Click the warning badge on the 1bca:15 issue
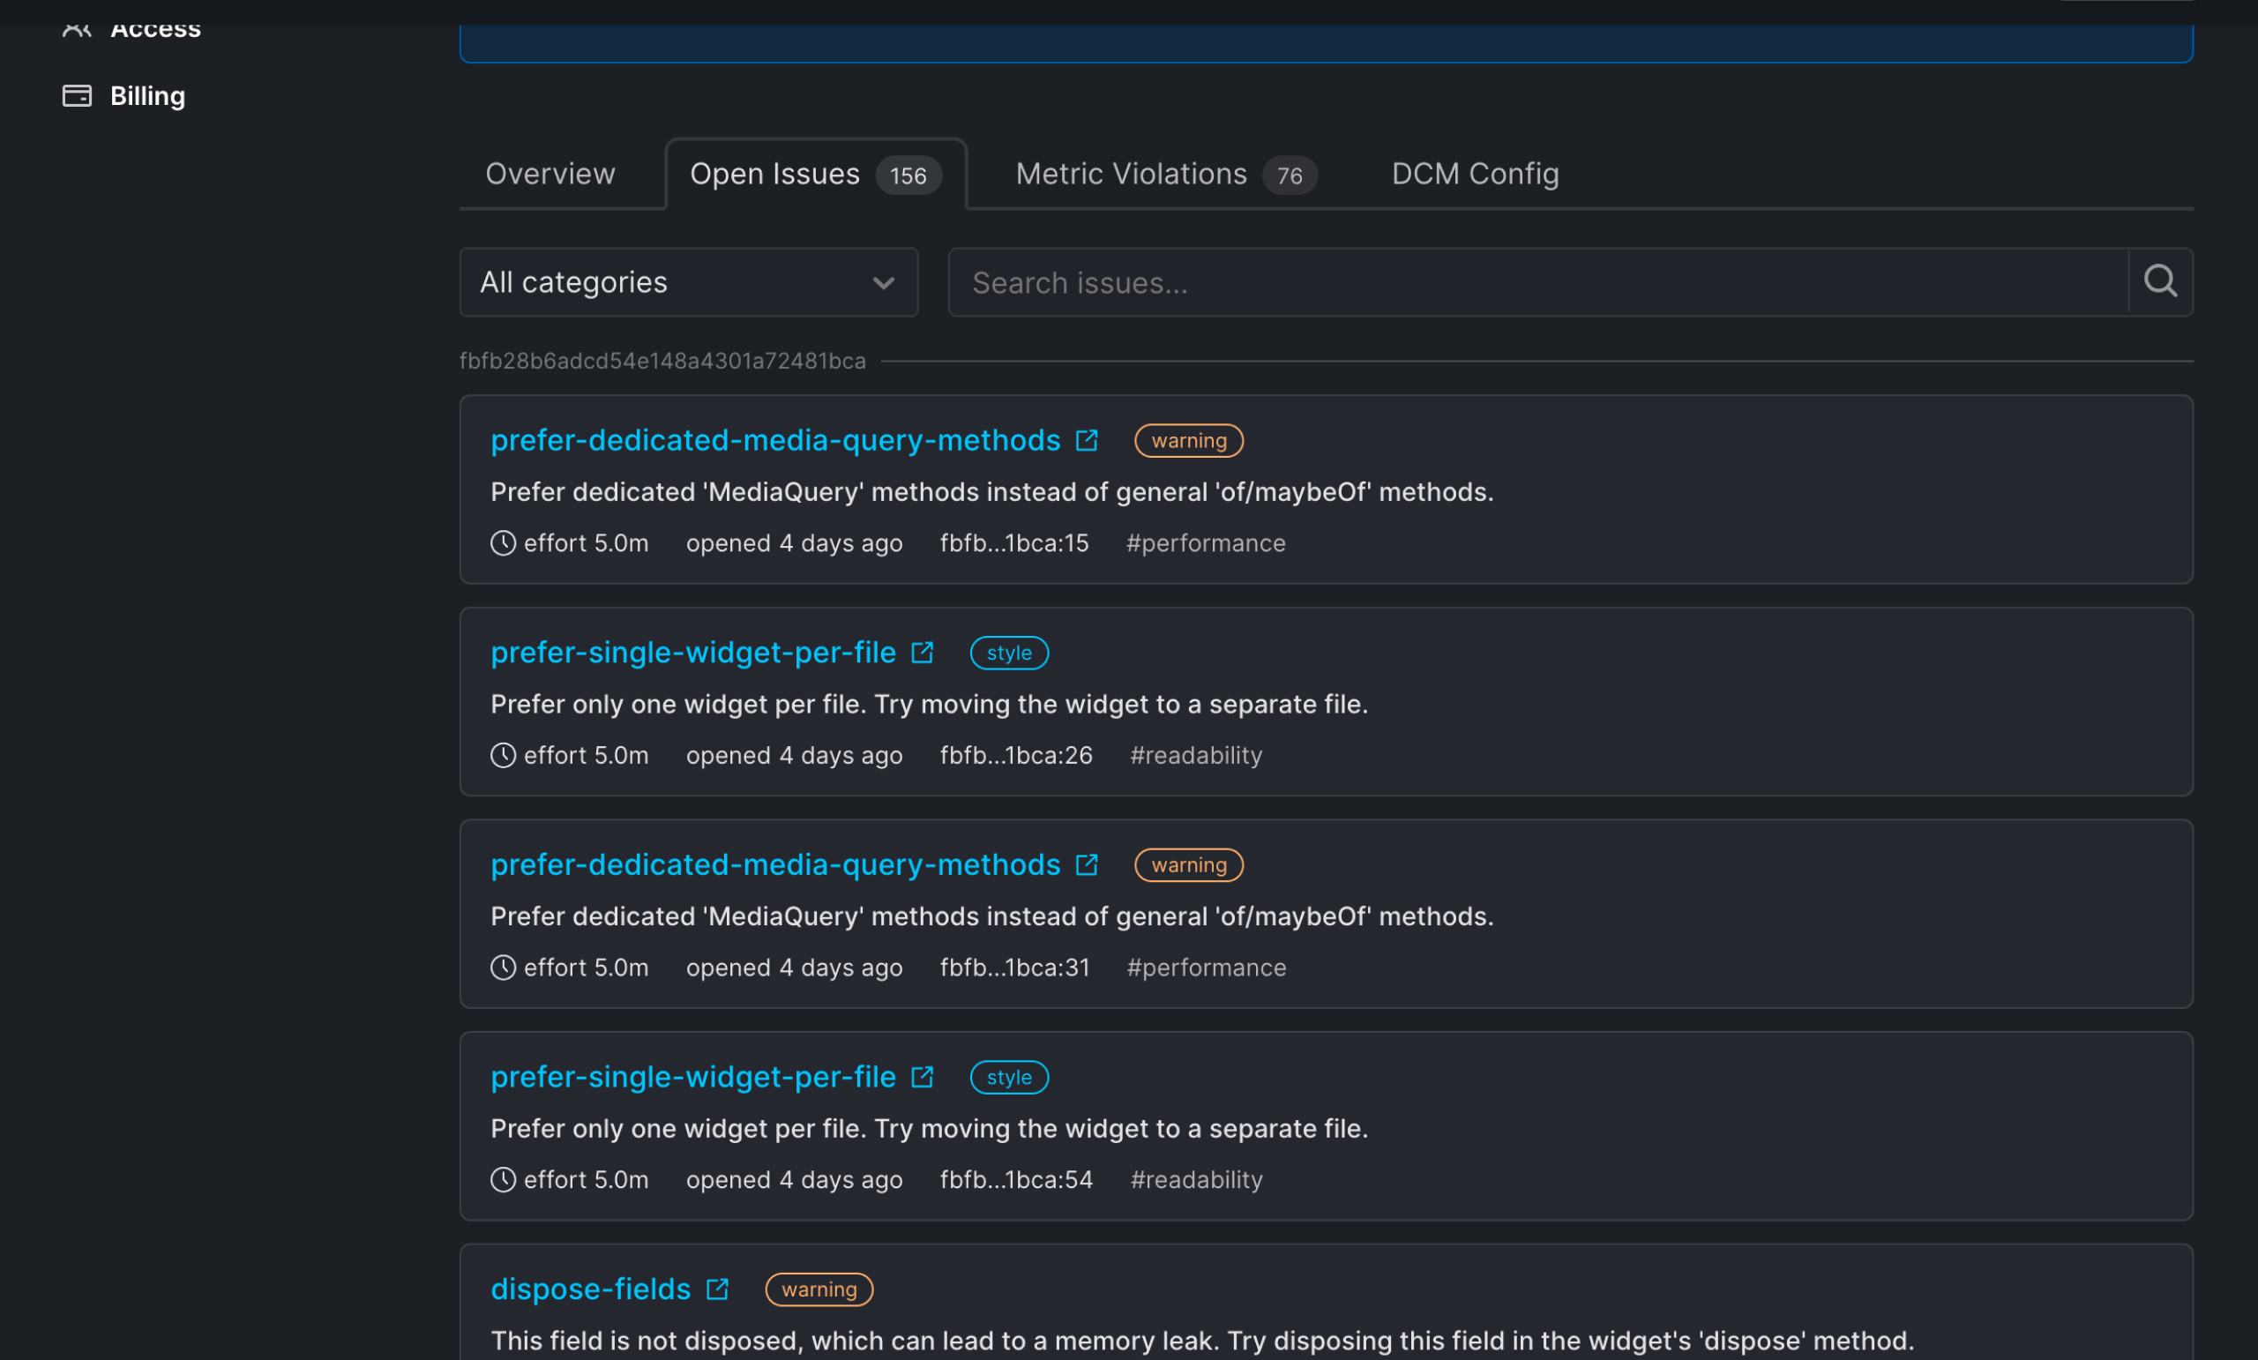This screenshot has width=2258, height=1360. [1189, 441]
